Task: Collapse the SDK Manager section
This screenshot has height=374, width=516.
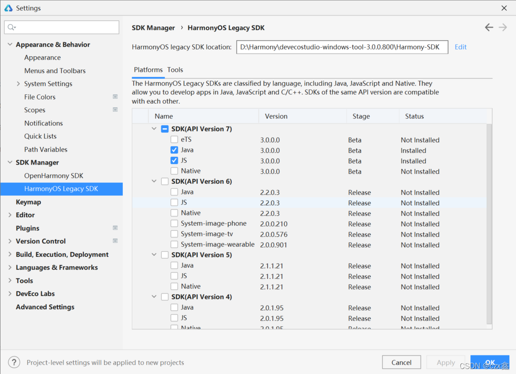Action: [10, 162]
